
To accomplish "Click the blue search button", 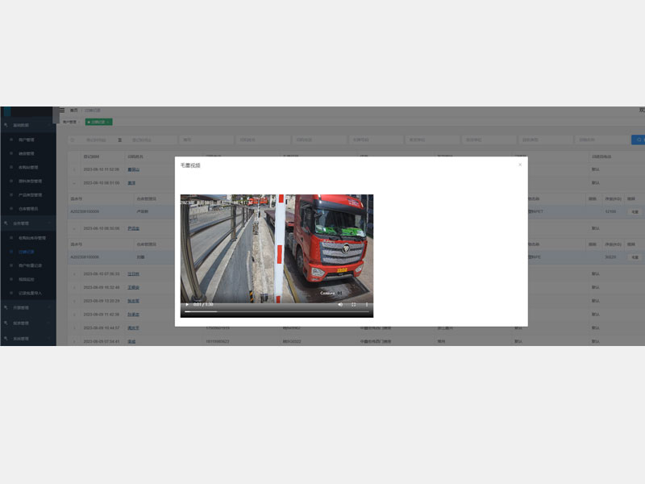I will point(638,140).
